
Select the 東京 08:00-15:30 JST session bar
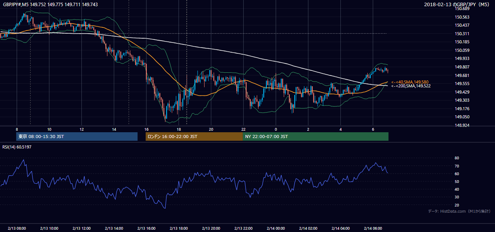(77, 136)
